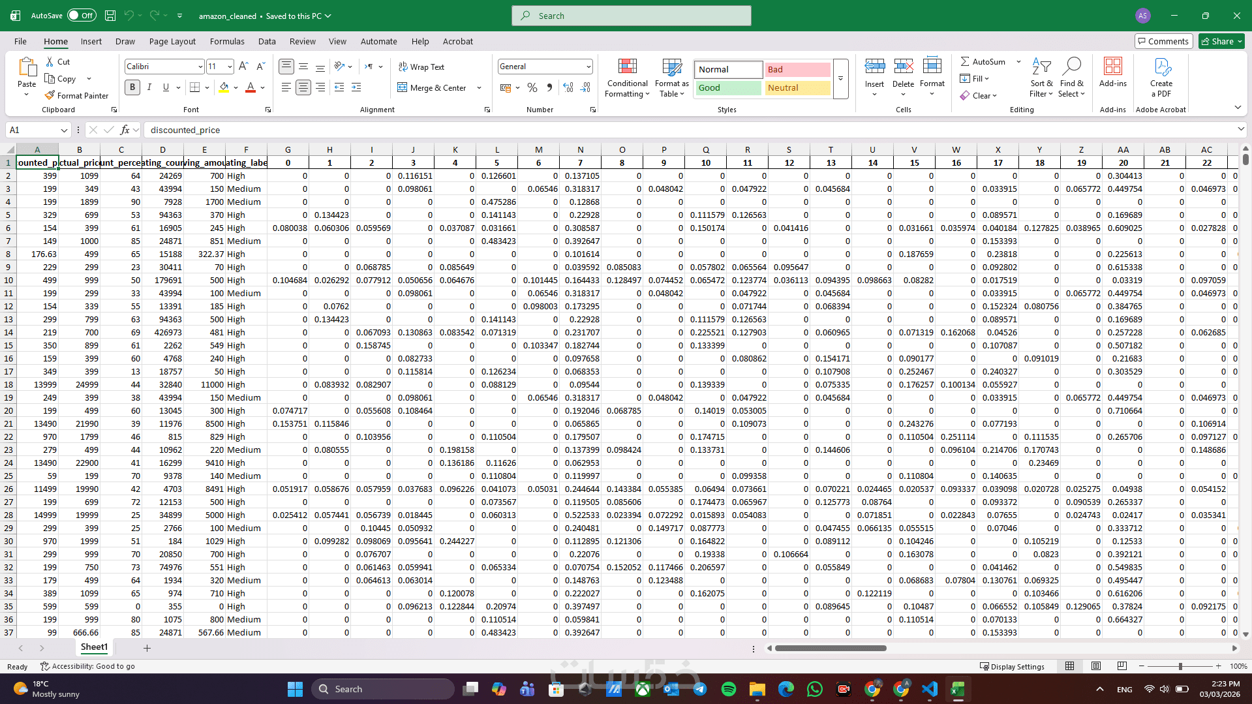The height and width of the screenshot is (704, 1252).
Task: Increase the cell indent
Action: (x=356, y=87)
